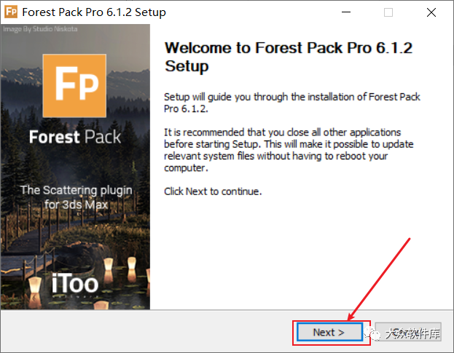Click the 'Image By Studio Niskota' credit
The height and width of the screenshot is (353, 454).
40,29
